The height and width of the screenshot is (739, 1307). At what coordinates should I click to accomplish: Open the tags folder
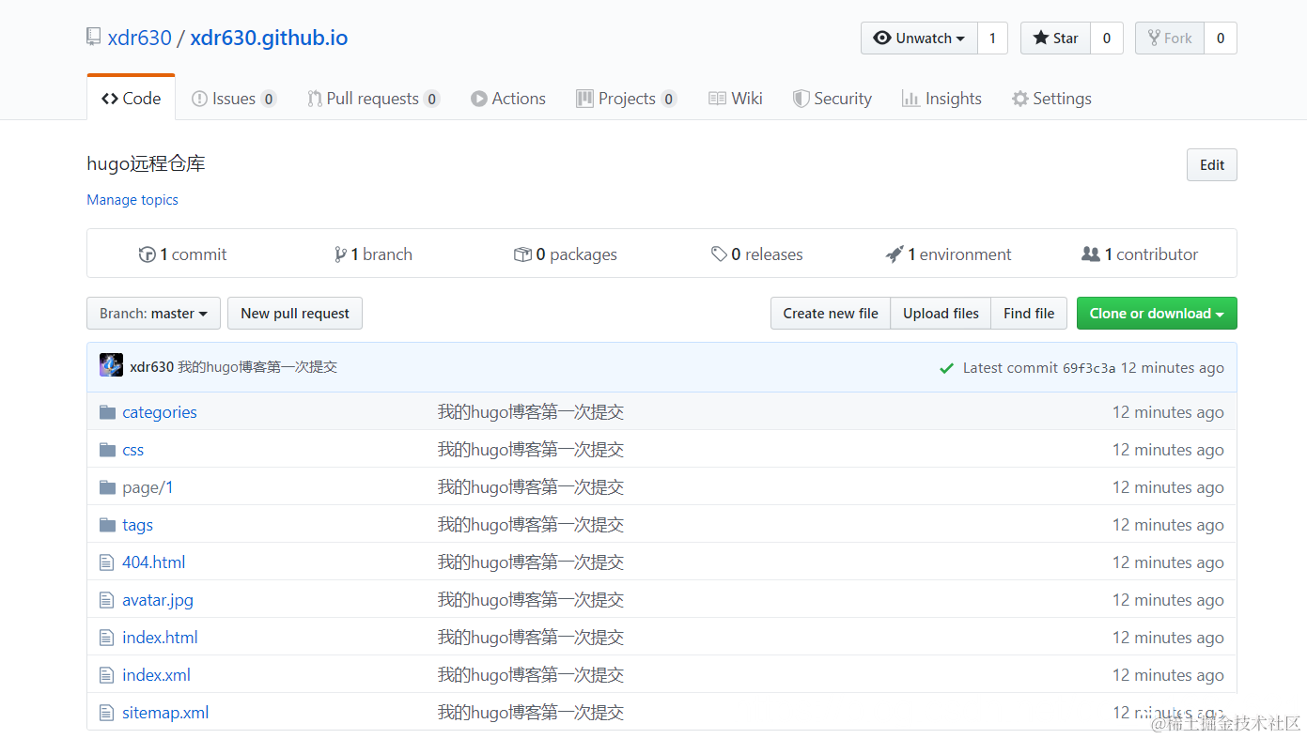tap(137, 525)
